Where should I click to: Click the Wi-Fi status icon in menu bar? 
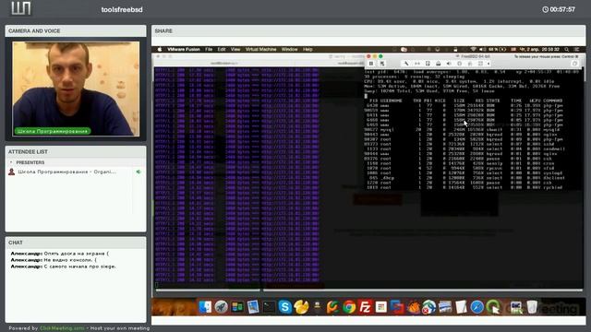(473, 49)
